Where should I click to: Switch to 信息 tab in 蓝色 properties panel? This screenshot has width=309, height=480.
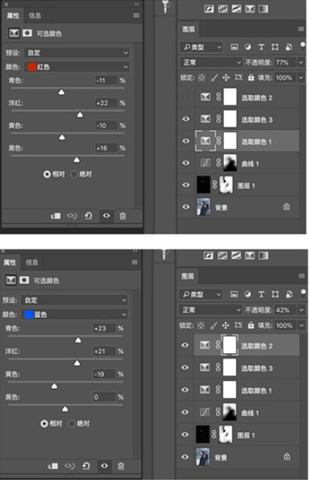(31, 262)
